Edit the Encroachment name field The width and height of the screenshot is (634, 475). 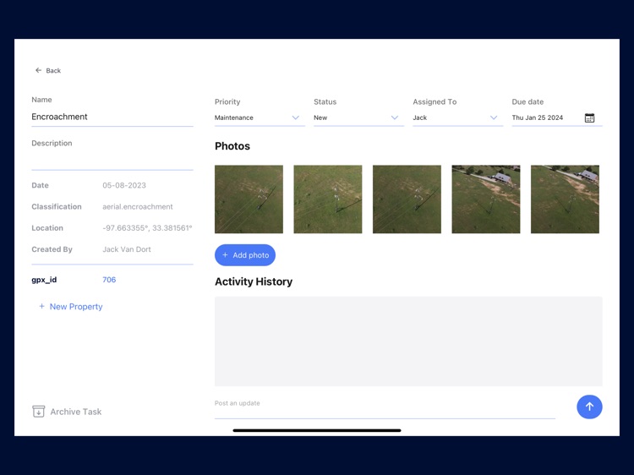coord(112,117)
